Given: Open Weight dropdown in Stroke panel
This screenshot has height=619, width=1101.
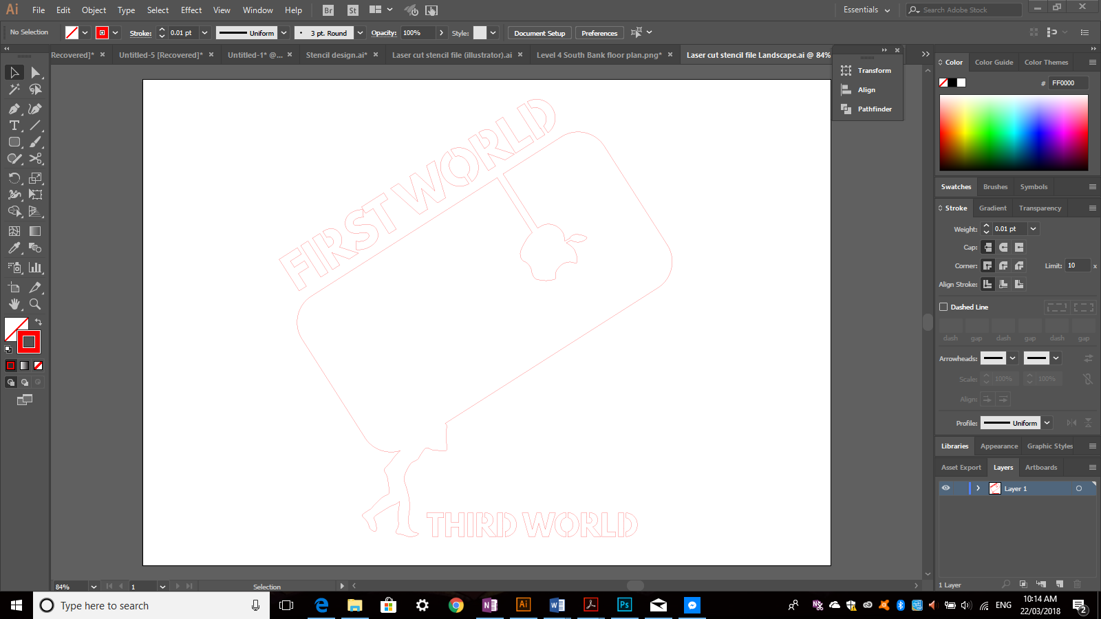Looking at the screenshot, I should [1033, 229].
